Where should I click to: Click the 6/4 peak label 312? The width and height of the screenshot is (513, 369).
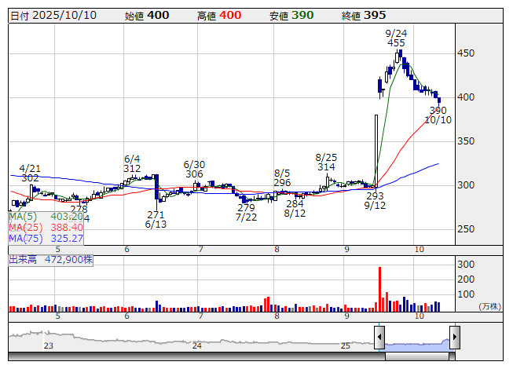[132, 169]
